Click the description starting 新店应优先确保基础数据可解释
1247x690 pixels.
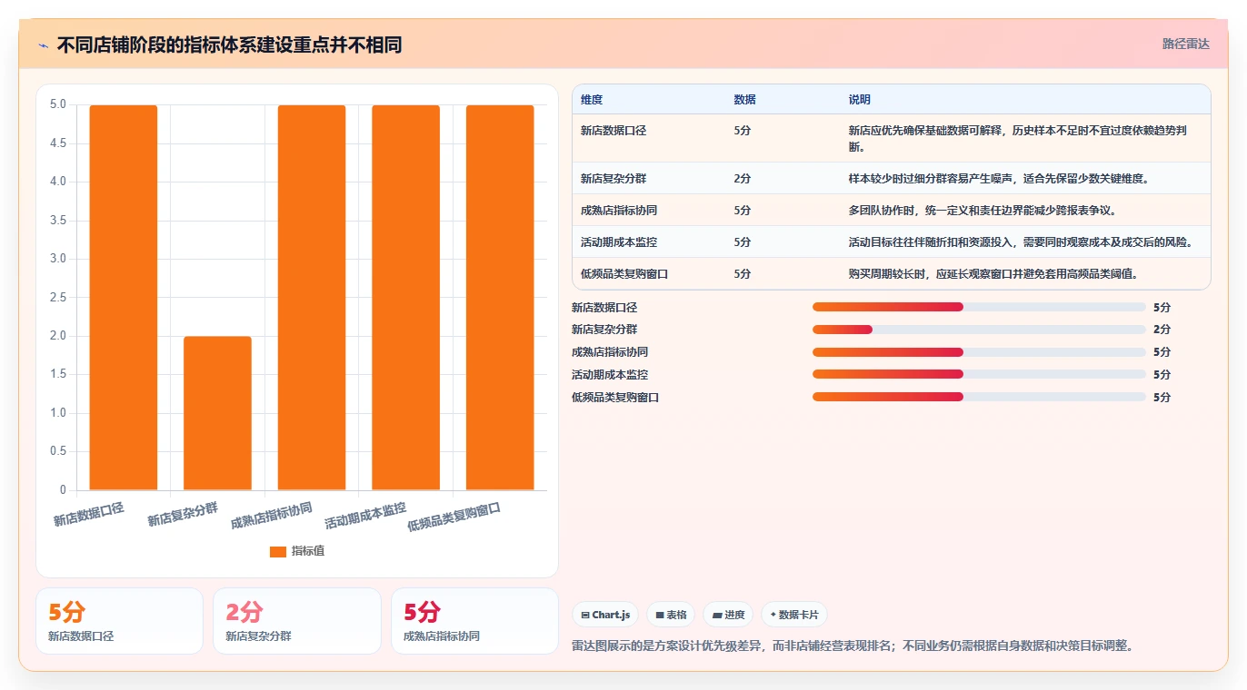[1018, 139]
